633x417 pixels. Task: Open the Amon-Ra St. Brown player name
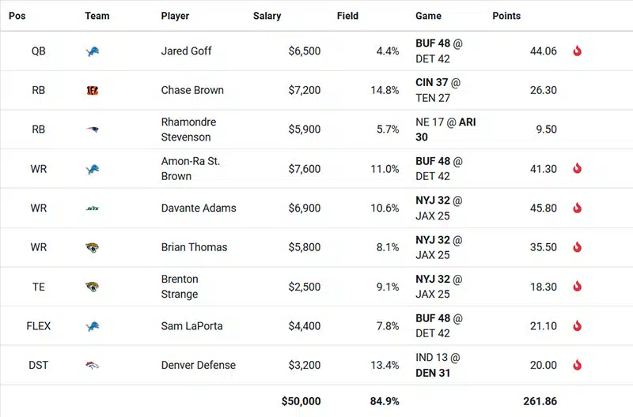pyautogui.click(x=191, y=169)
